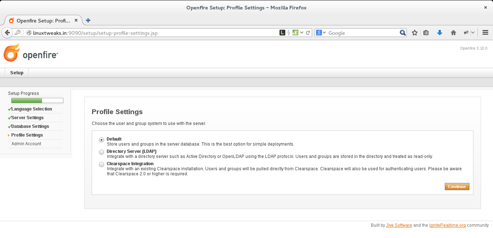Open the Setup tab in Openfire

[17, 73]
